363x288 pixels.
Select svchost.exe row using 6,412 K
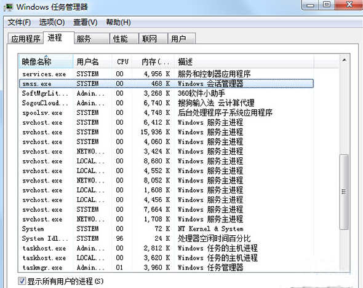[166, 122]
